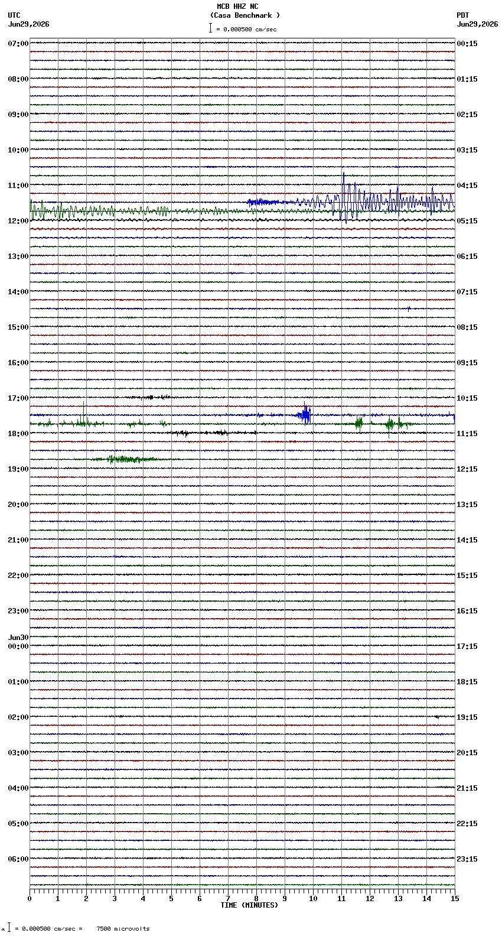Click the '23:15' PDT time label
The height and width of the screenshot is (936, 502).
467,859
